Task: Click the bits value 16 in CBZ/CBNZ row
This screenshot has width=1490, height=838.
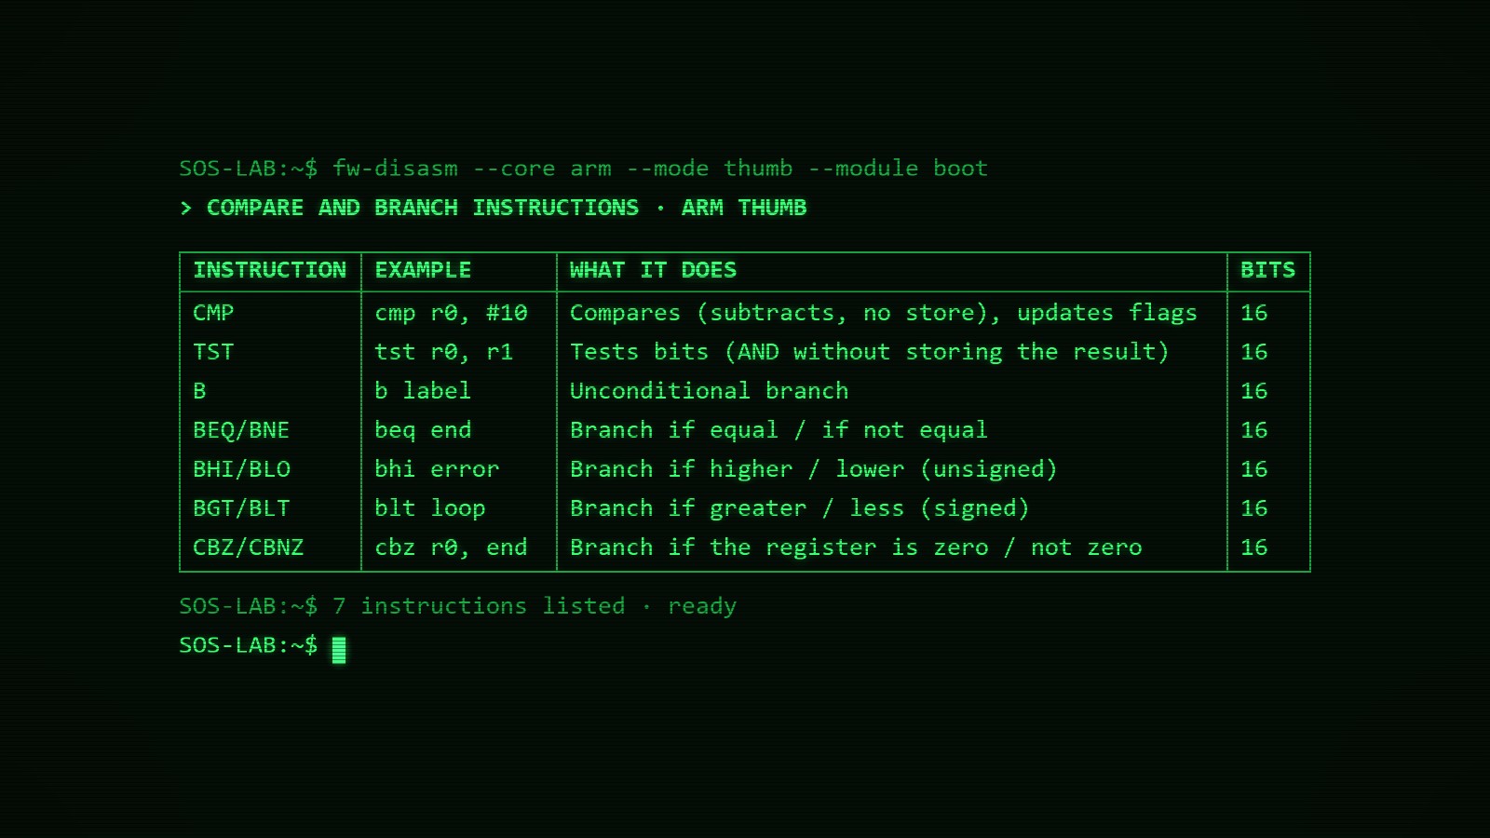Action: [x=1253, y=547]
